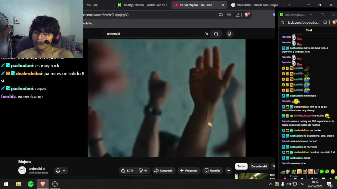Select the Todos filter chip

pos(241,166)
